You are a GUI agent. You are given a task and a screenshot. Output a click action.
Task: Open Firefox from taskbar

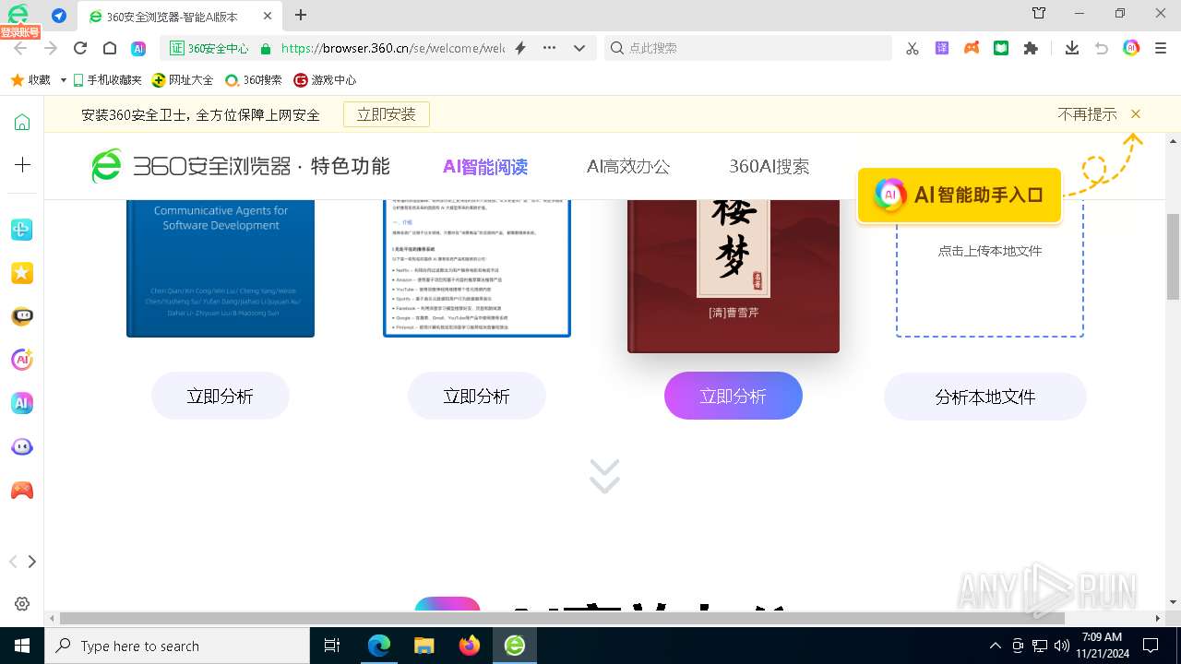pyautogui.click(x=470, y=646)
